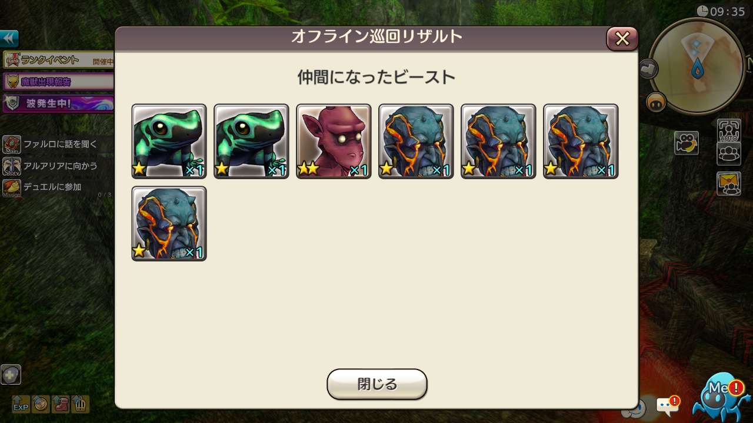Select the red two-star monkey beast thumbnail
The height and width of the screenshot is (423, 753).
pos(334,141)
